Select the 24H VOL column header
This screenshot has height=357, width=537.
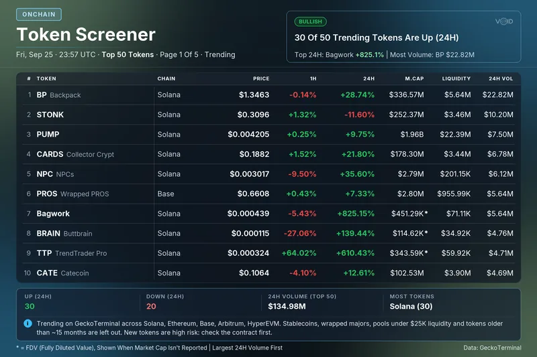tap(501, 78)
